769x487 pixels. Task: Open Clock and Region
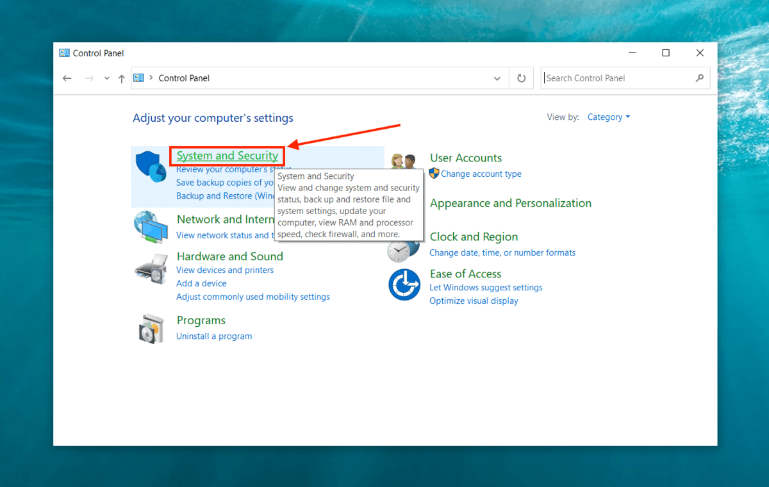click(474, 237)
